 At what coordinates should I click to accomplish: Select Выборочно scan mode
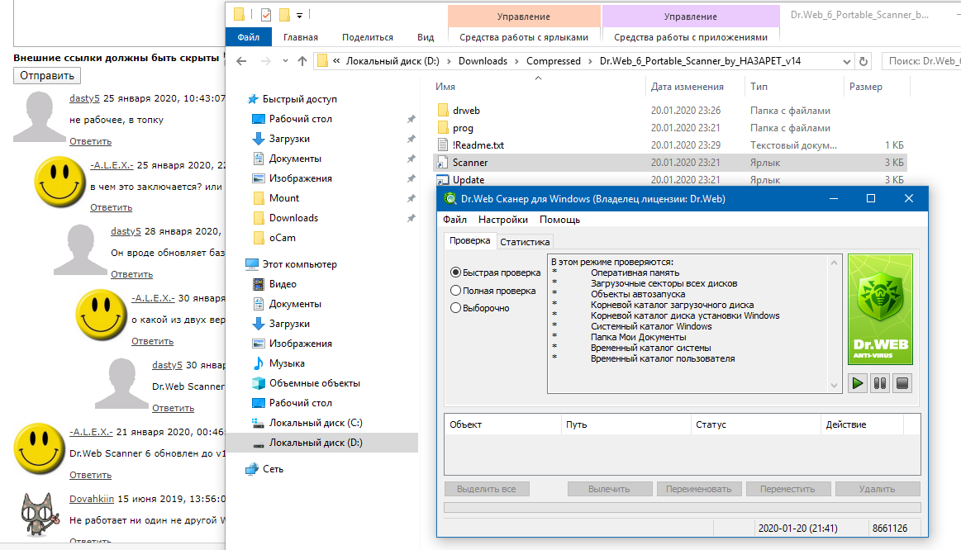(455, 308)
